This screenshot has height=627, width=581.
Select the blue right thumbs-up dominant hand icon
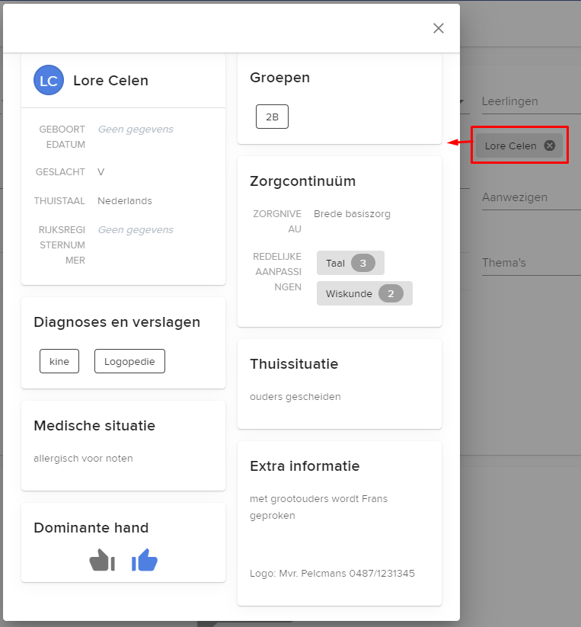click(x=144, y=559)
